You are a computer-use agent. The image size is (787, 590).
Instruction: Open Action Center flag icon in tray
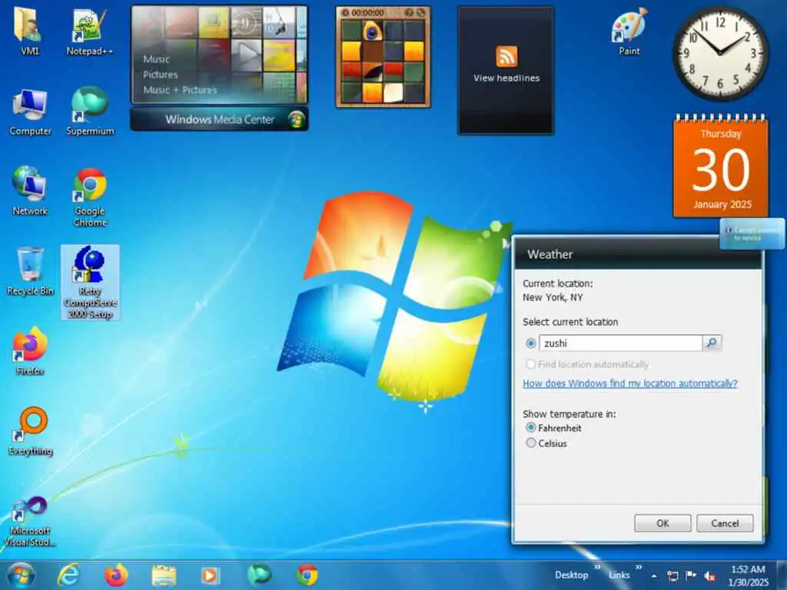(691, 575)
